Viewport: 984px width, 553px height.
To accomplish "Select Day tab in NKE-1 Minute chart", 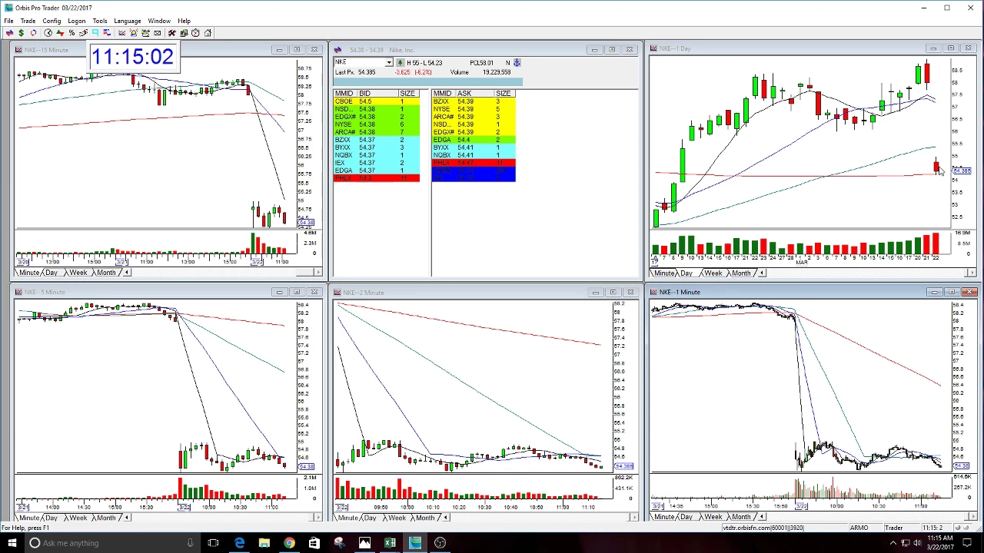I will click(x=686, y=517).
